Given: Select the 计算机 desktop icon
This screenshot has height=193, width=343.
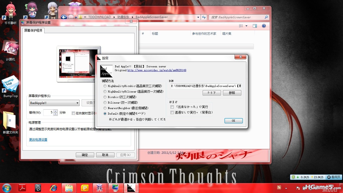Looking at the screenshot, I should (x=11, y=51).
